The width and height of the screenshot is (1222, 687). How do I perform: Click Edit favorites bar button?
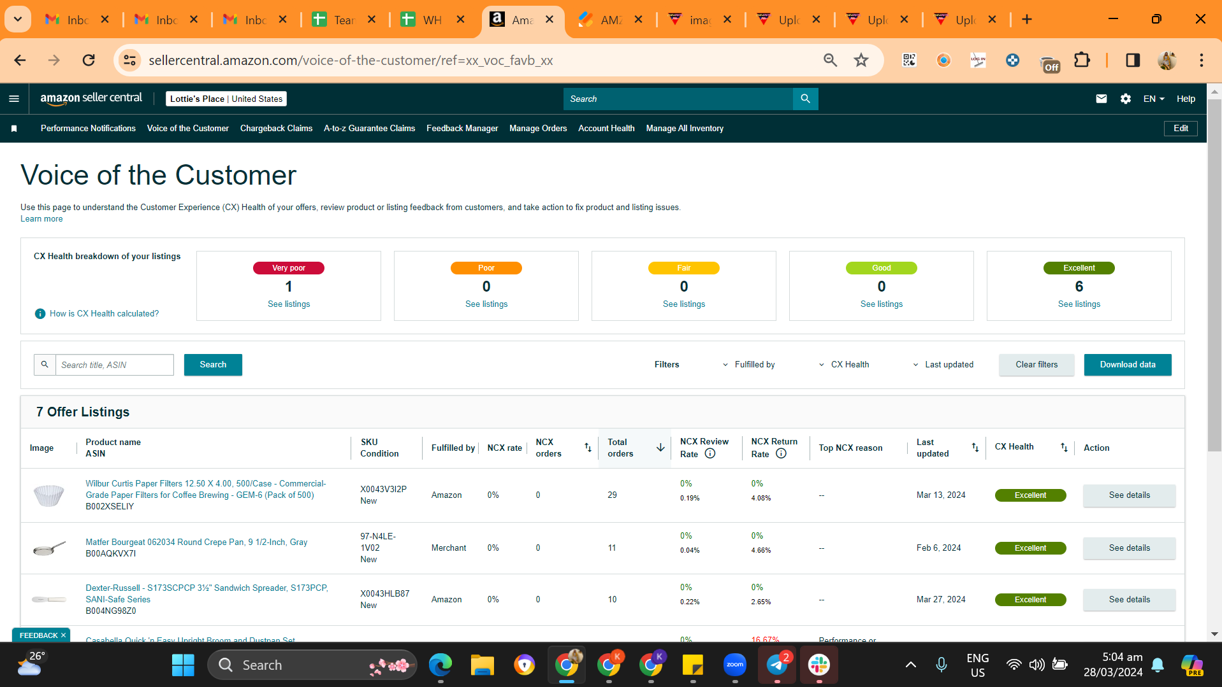(1181, 129)
